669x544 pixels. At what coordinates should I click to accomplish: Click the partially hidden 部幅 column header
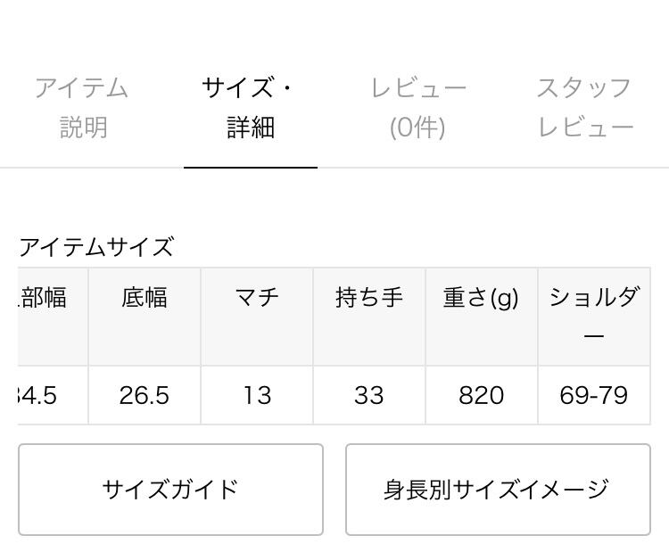[x=46, y=299]
